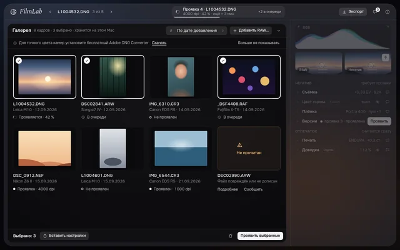
Task: Click Проявляется · 42 % status text
Action: pos(36,117)
